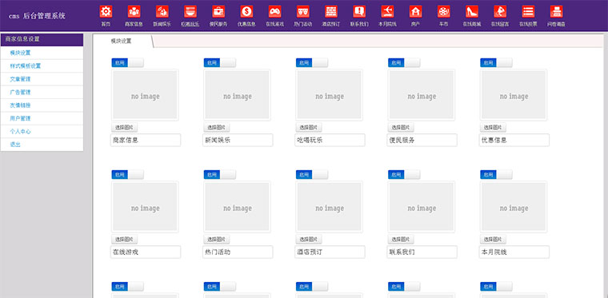608x298 pixels.
Task: Click 选择图片 button for 吃喝玩乐
Action: (309, 127)
